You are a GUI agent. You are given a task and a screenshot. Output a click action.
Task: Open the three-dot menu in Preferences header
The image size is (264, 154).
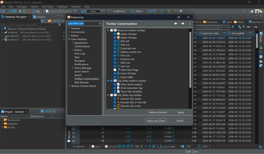click(190, 24)
